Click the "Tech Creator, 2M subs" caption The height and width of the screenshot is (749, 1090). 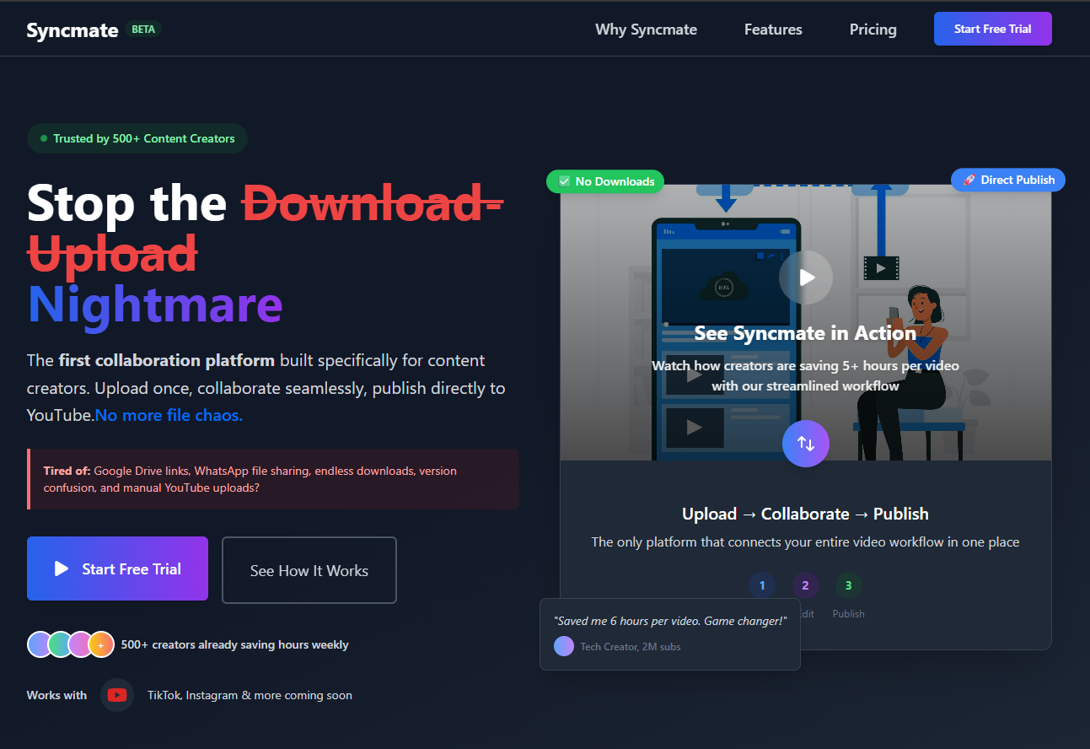[x=631, y=647]
